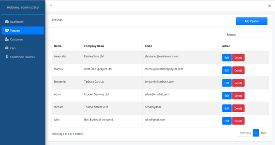
Task: Delete the Marcus vendor entry
Action: click(238, 70)
